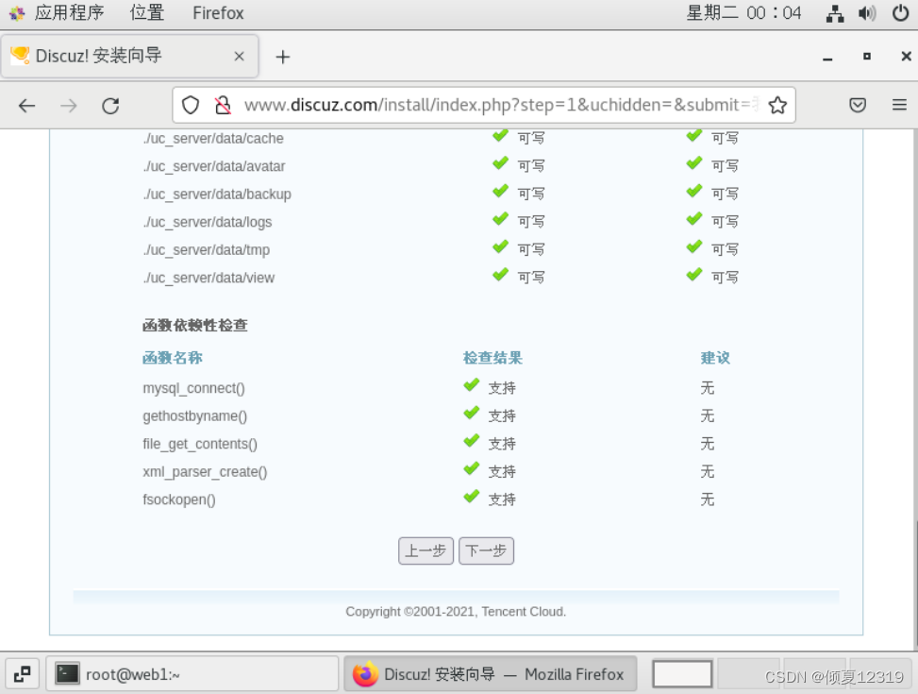Open the 位置 menu
This screenshot has height=694, width=918.
(147, 12)
